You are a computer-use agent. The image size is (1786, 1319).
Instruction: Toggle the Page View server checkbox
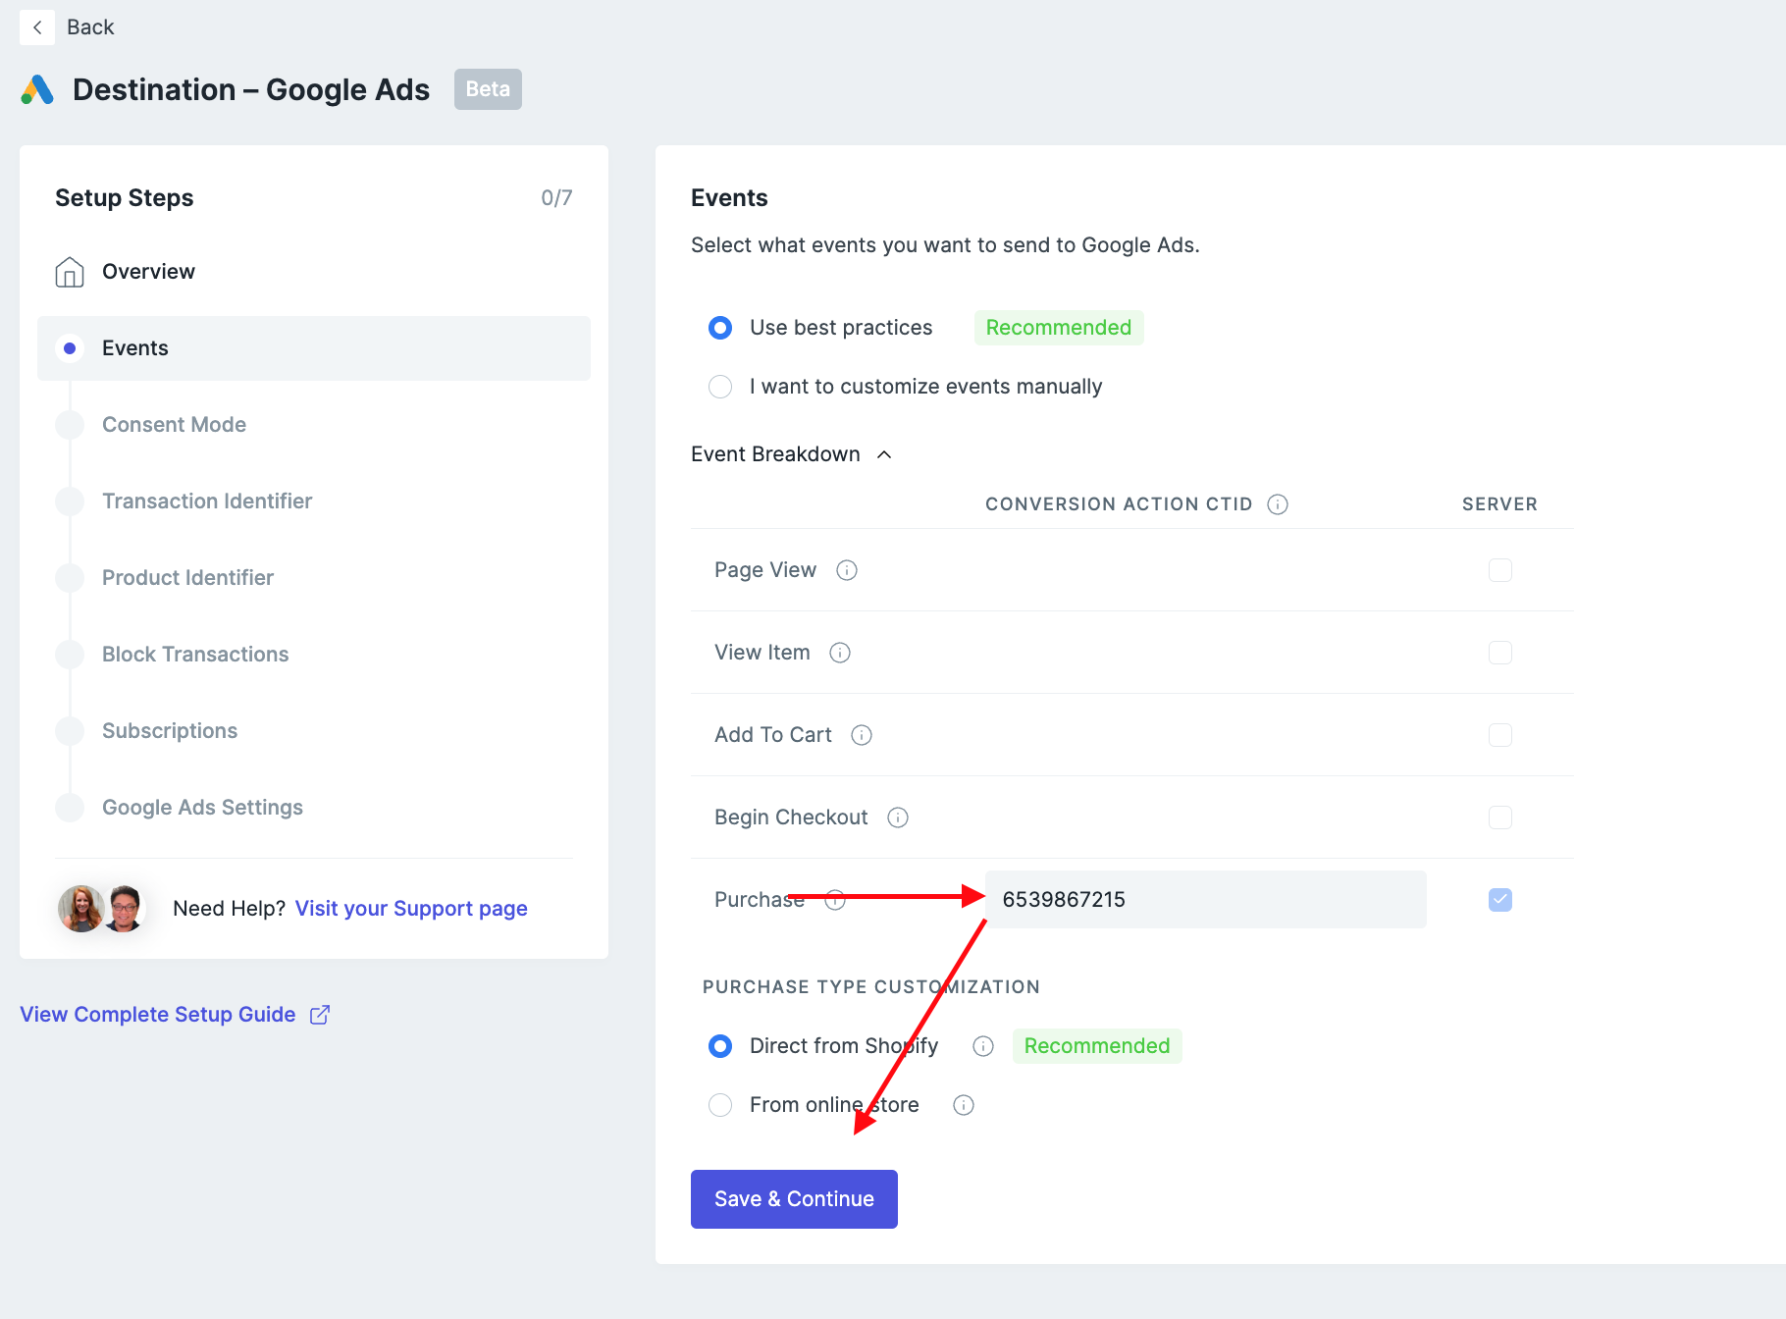[x=1500, y=570]
